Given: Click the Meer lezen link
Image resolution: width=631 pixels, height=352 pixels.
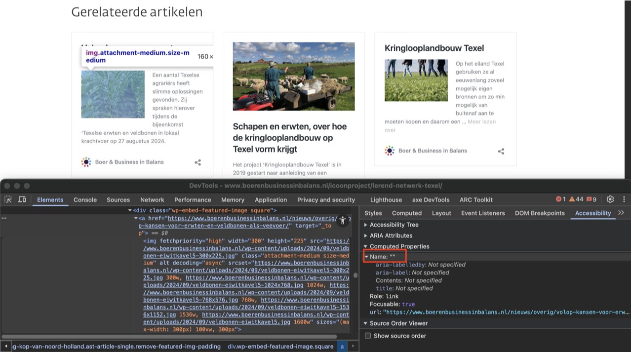Looking at the screenshot, I should click(x=481, y=121).
